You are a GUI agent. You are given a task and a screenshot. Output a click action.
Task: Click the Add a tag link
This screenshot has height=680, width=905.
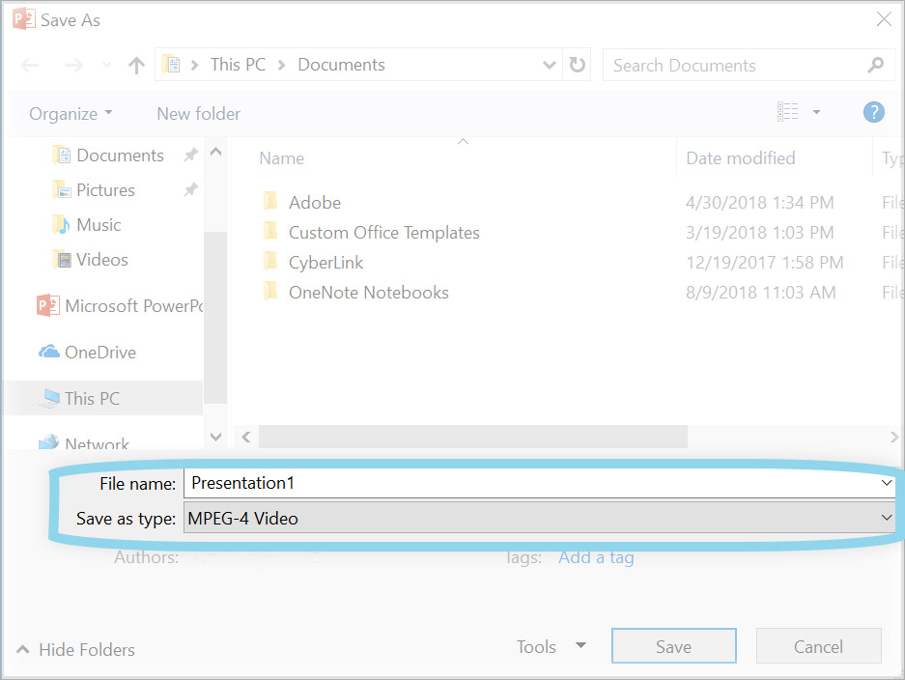pos(596,557)
